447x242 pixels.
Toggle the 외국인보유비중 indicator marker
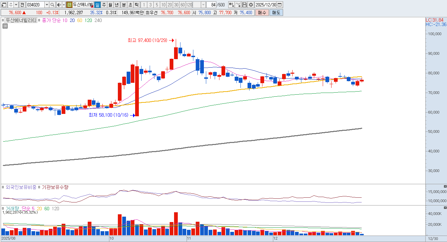[x=3, y=187]
